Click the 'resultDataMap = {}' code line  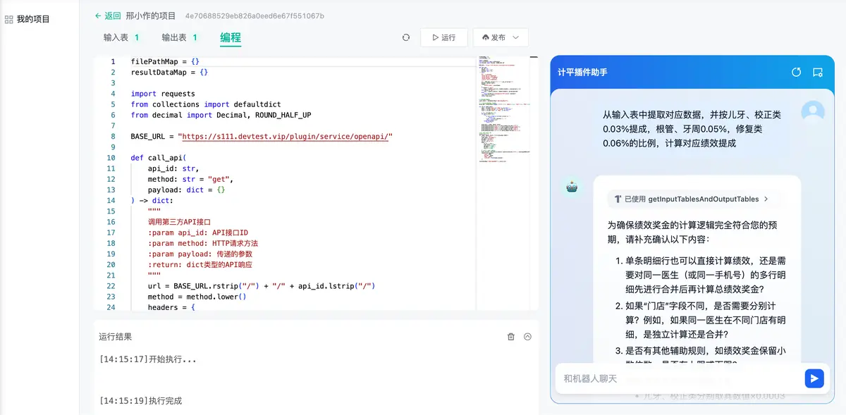point(169,72)
